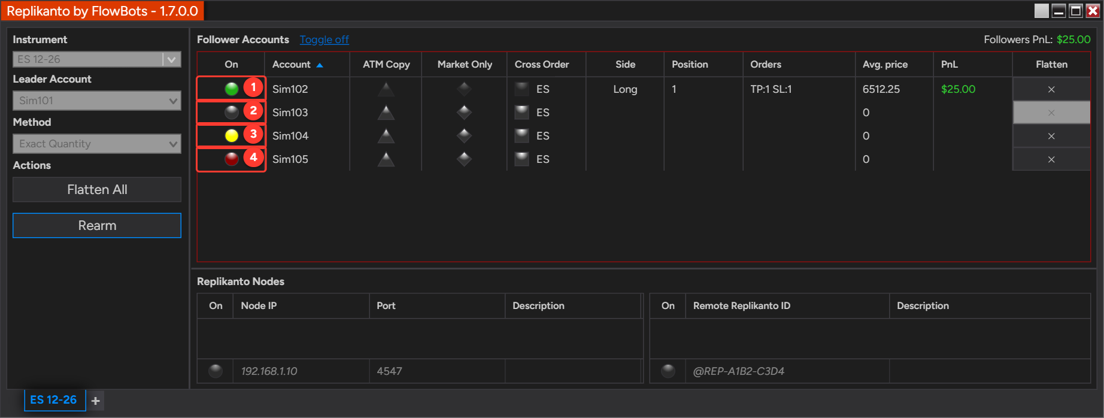1104x418 pixels.
Task: Select the Sim104 account name
Action: 290,136
